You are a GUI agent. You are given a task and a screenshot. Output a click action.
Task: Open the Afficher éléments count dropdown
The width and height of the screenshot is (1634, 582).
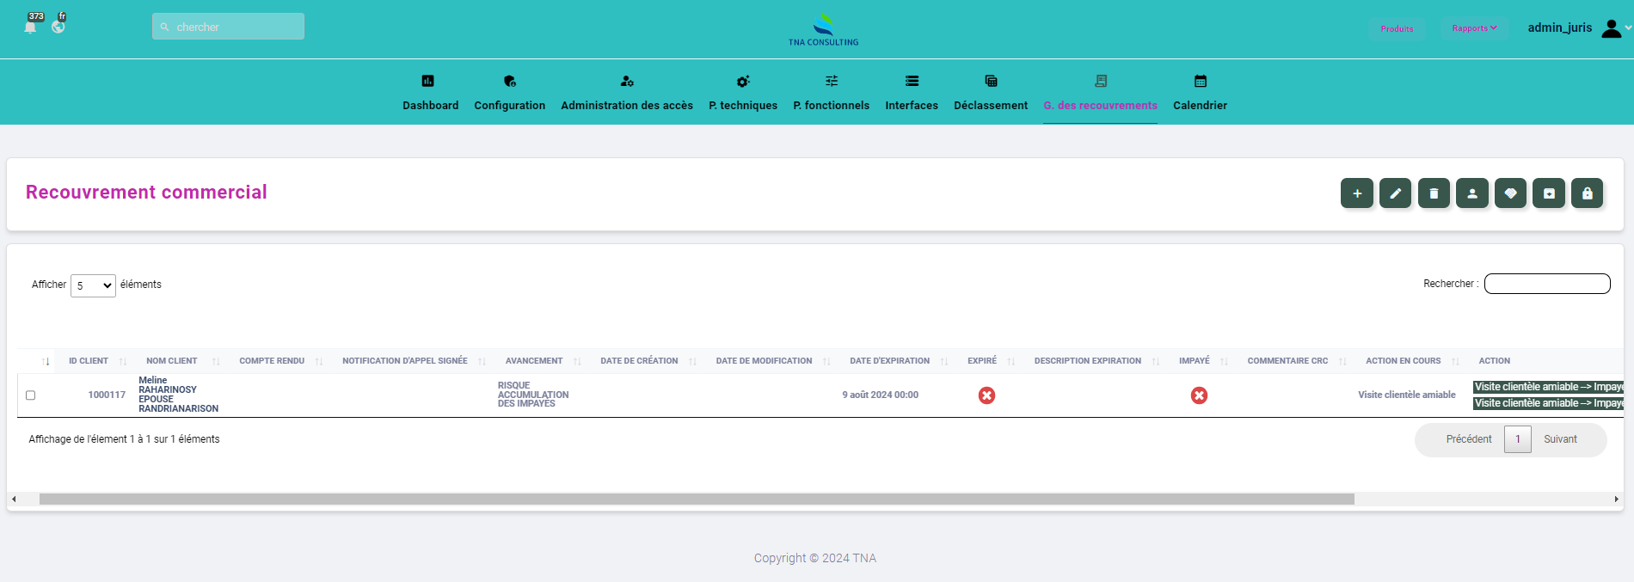point(93,285)
